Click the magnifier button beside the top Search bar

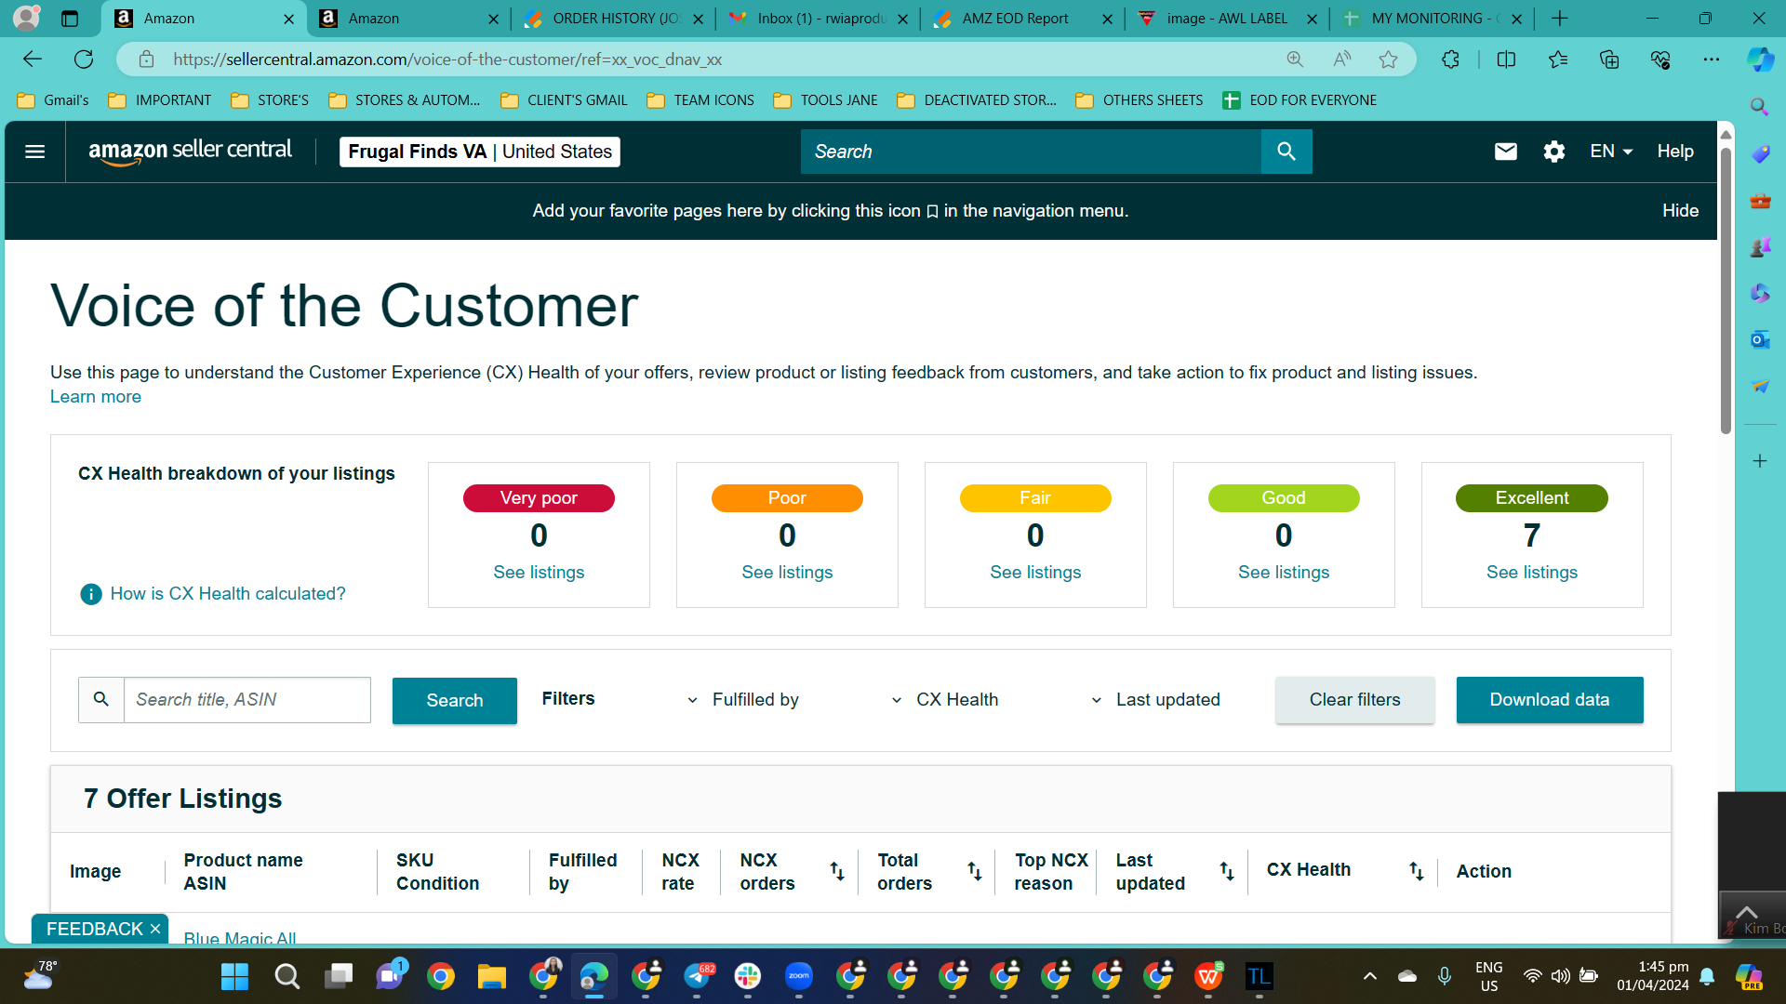pyautogui.click(x=1286, y=152)
